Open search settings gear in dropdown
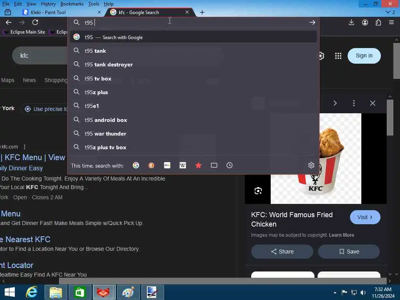 point(311,165)
